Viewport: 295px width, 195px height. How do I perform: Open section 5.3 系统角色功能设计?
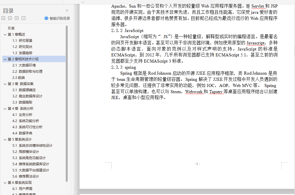29,158
